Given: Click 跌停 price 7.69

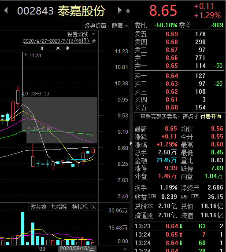Looking at the screenshot, I should pyautogui.click(x=217, y=168).
